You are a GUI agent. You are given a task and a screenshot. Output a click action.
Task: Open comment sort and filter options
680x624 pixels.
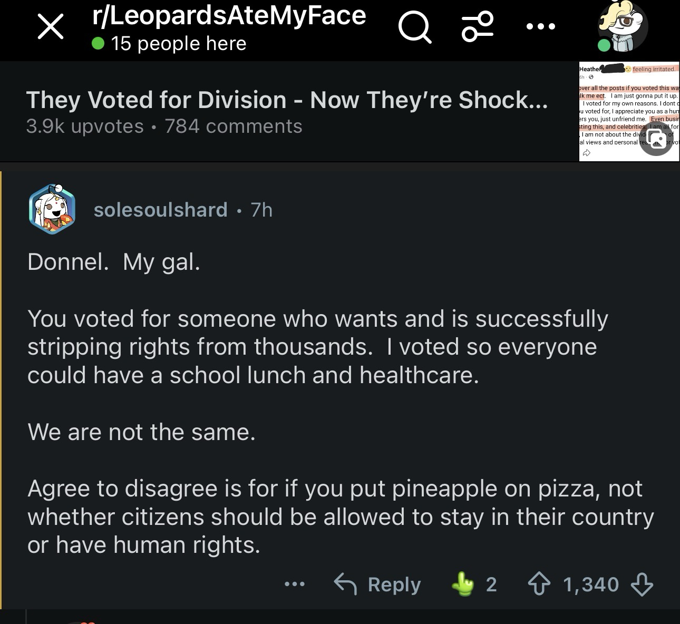click(x=478, y=27)
